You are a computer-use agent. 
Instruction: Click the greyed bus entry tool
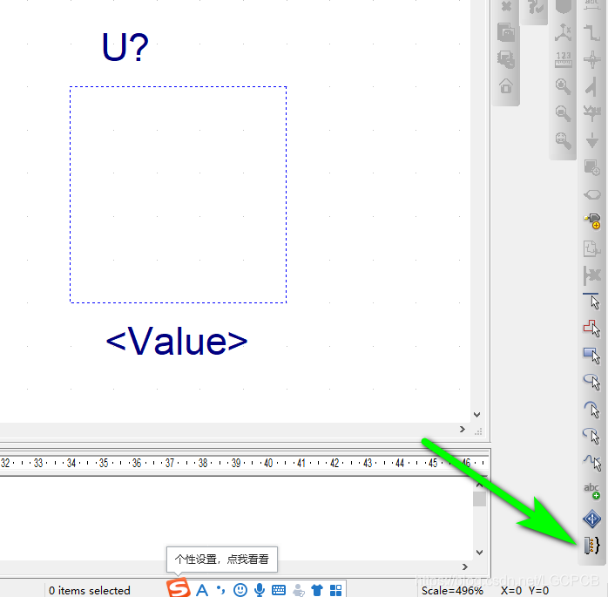(x=591, y=86)
